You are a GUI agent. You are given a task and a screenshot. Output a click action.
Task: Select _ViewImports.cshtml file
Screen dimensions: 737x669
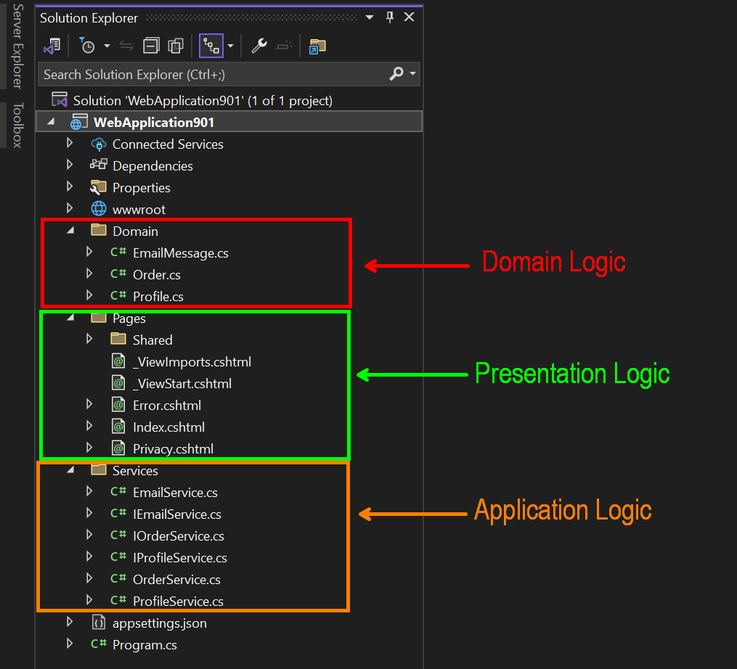click(192, 362)
